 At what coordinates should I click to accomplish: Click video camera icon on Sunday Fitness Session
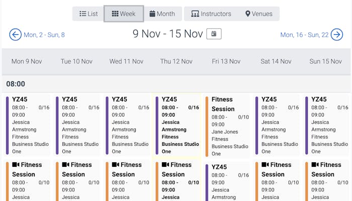click(x=315, y=165)
